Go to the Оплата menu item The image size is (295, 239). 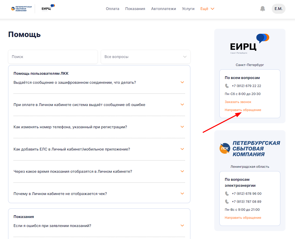pyautogui.click(x=112, y=9)
